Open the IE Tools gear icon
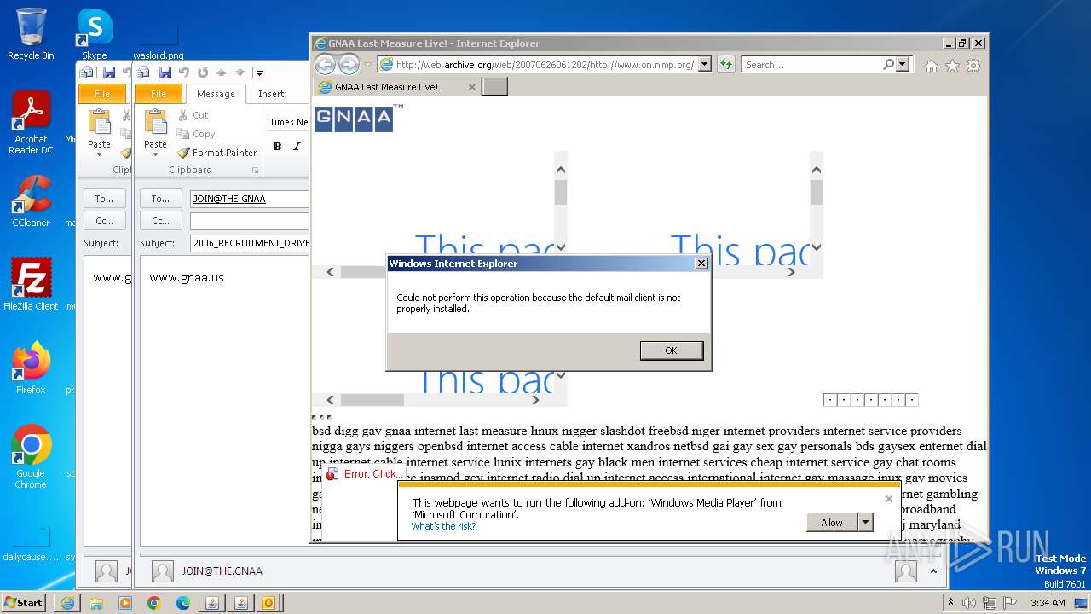The width and height of the screenshot is (1091, 614). (973, 66)
